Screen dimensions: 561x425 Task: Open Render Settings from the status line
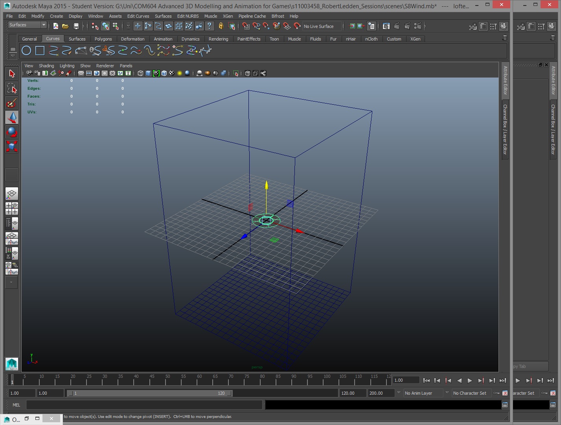418,26
